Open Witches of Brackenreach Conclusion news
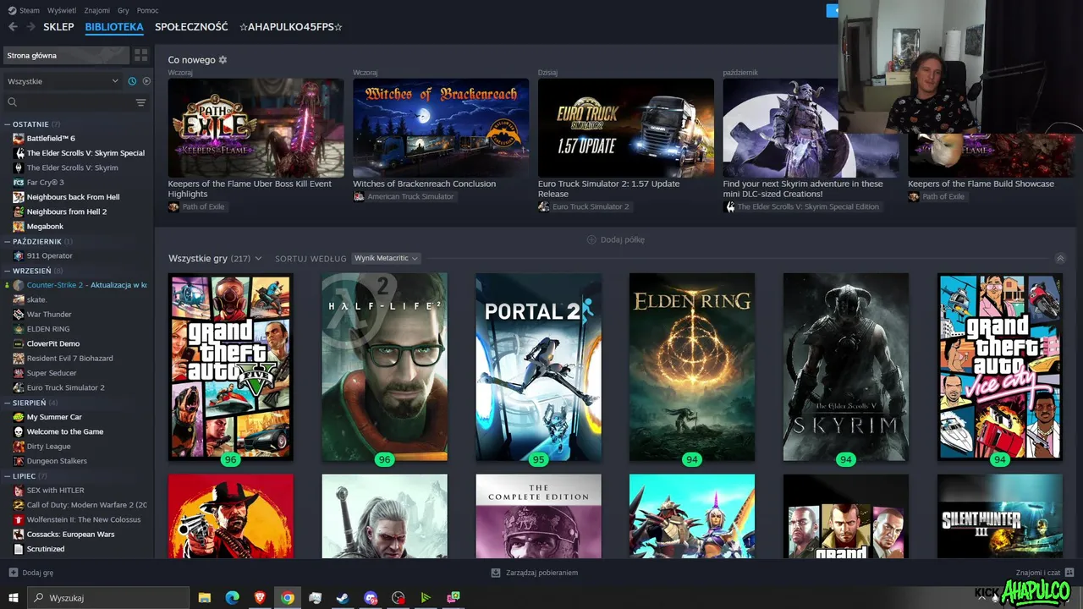 click(x=441, y=129)
